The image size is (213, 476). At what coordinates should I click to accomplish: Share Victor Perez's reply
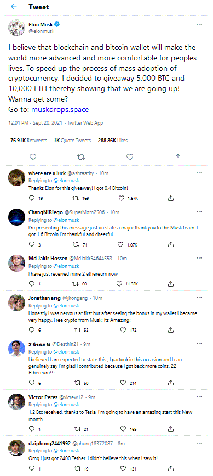(171, 429)
